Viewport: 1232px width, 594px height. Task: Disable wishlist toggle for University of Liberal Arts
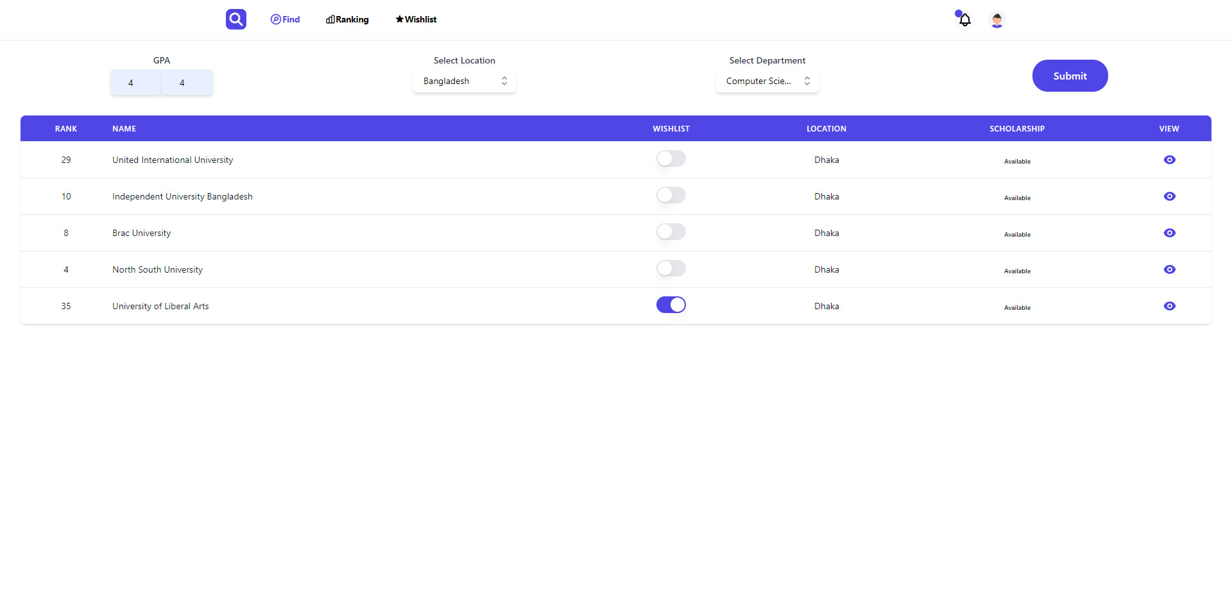pyautogui.click(x=671, y=305)
